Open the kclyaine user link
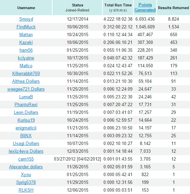The height and width of the screenshot is (194, 190). click(x=26, y=58)
